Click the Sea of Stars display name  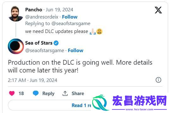click(39, 43)
